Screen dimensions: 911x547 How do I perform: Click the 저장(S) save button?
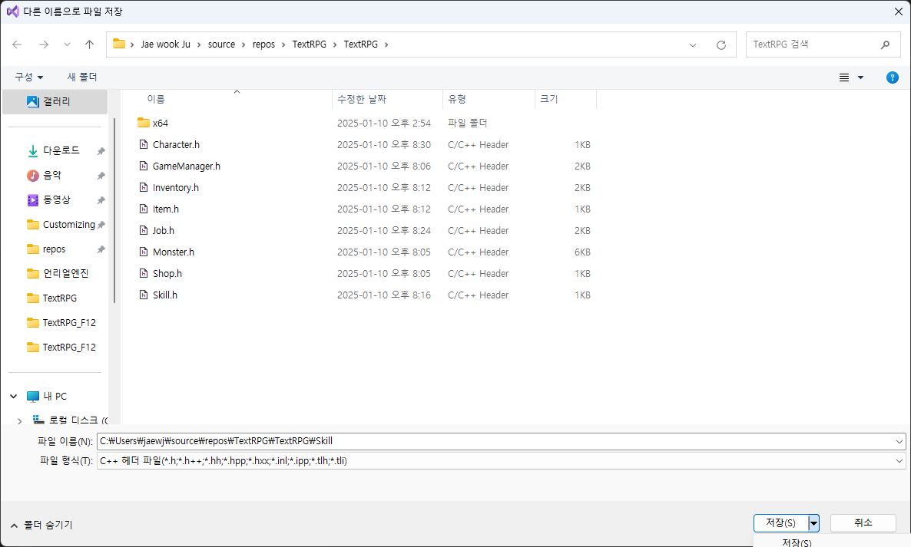click(x=781, y=522)
